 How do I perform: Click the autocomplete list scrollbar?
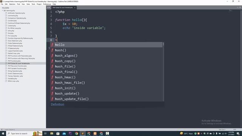pos(163,44)
